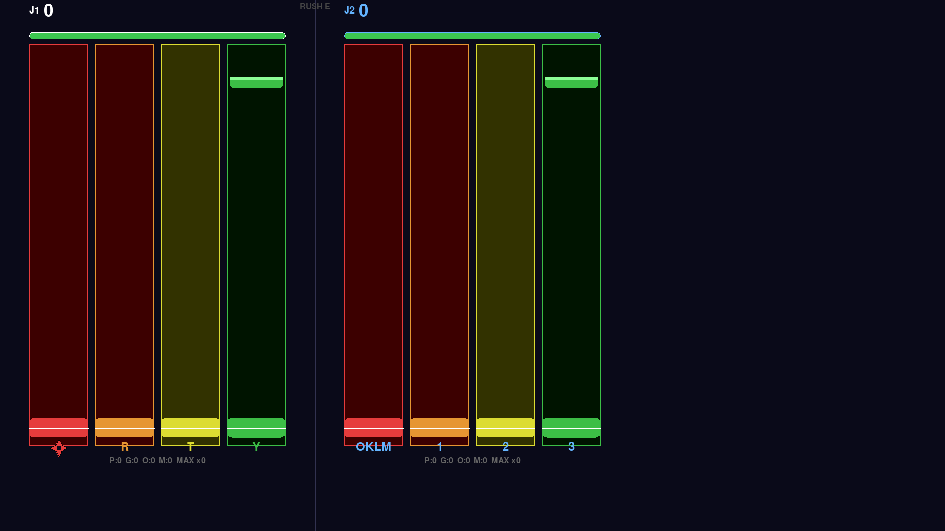Click the orange R key label
945x531 pixels.
click(x=125, y=447)
